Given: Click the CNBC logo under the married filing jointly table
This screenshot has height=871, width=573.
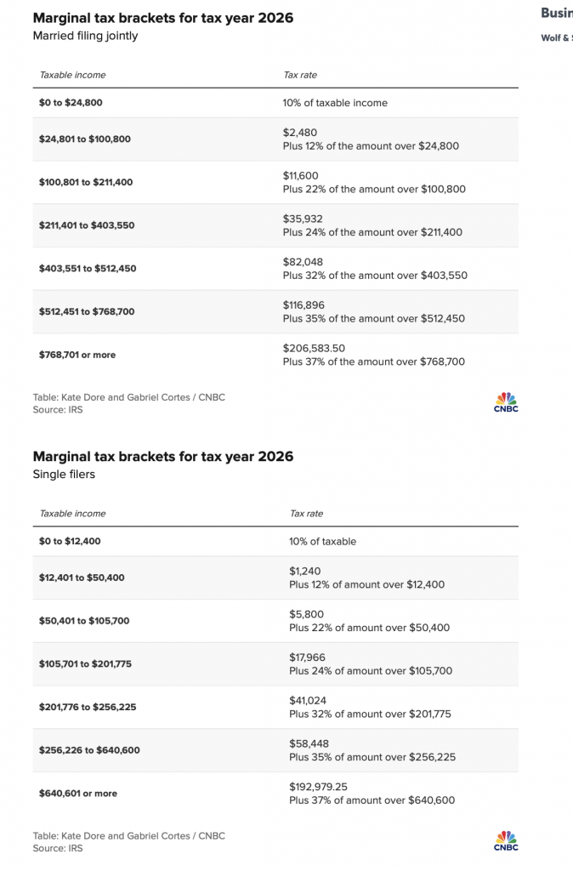Looking at the screenshot, I should click(505, 402).
